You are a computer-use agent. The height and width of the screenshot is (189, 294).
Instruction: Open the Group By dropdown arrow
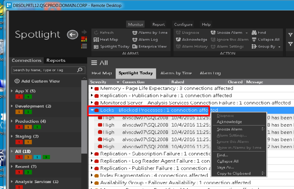pyautogui.click(x=279, y=47)
